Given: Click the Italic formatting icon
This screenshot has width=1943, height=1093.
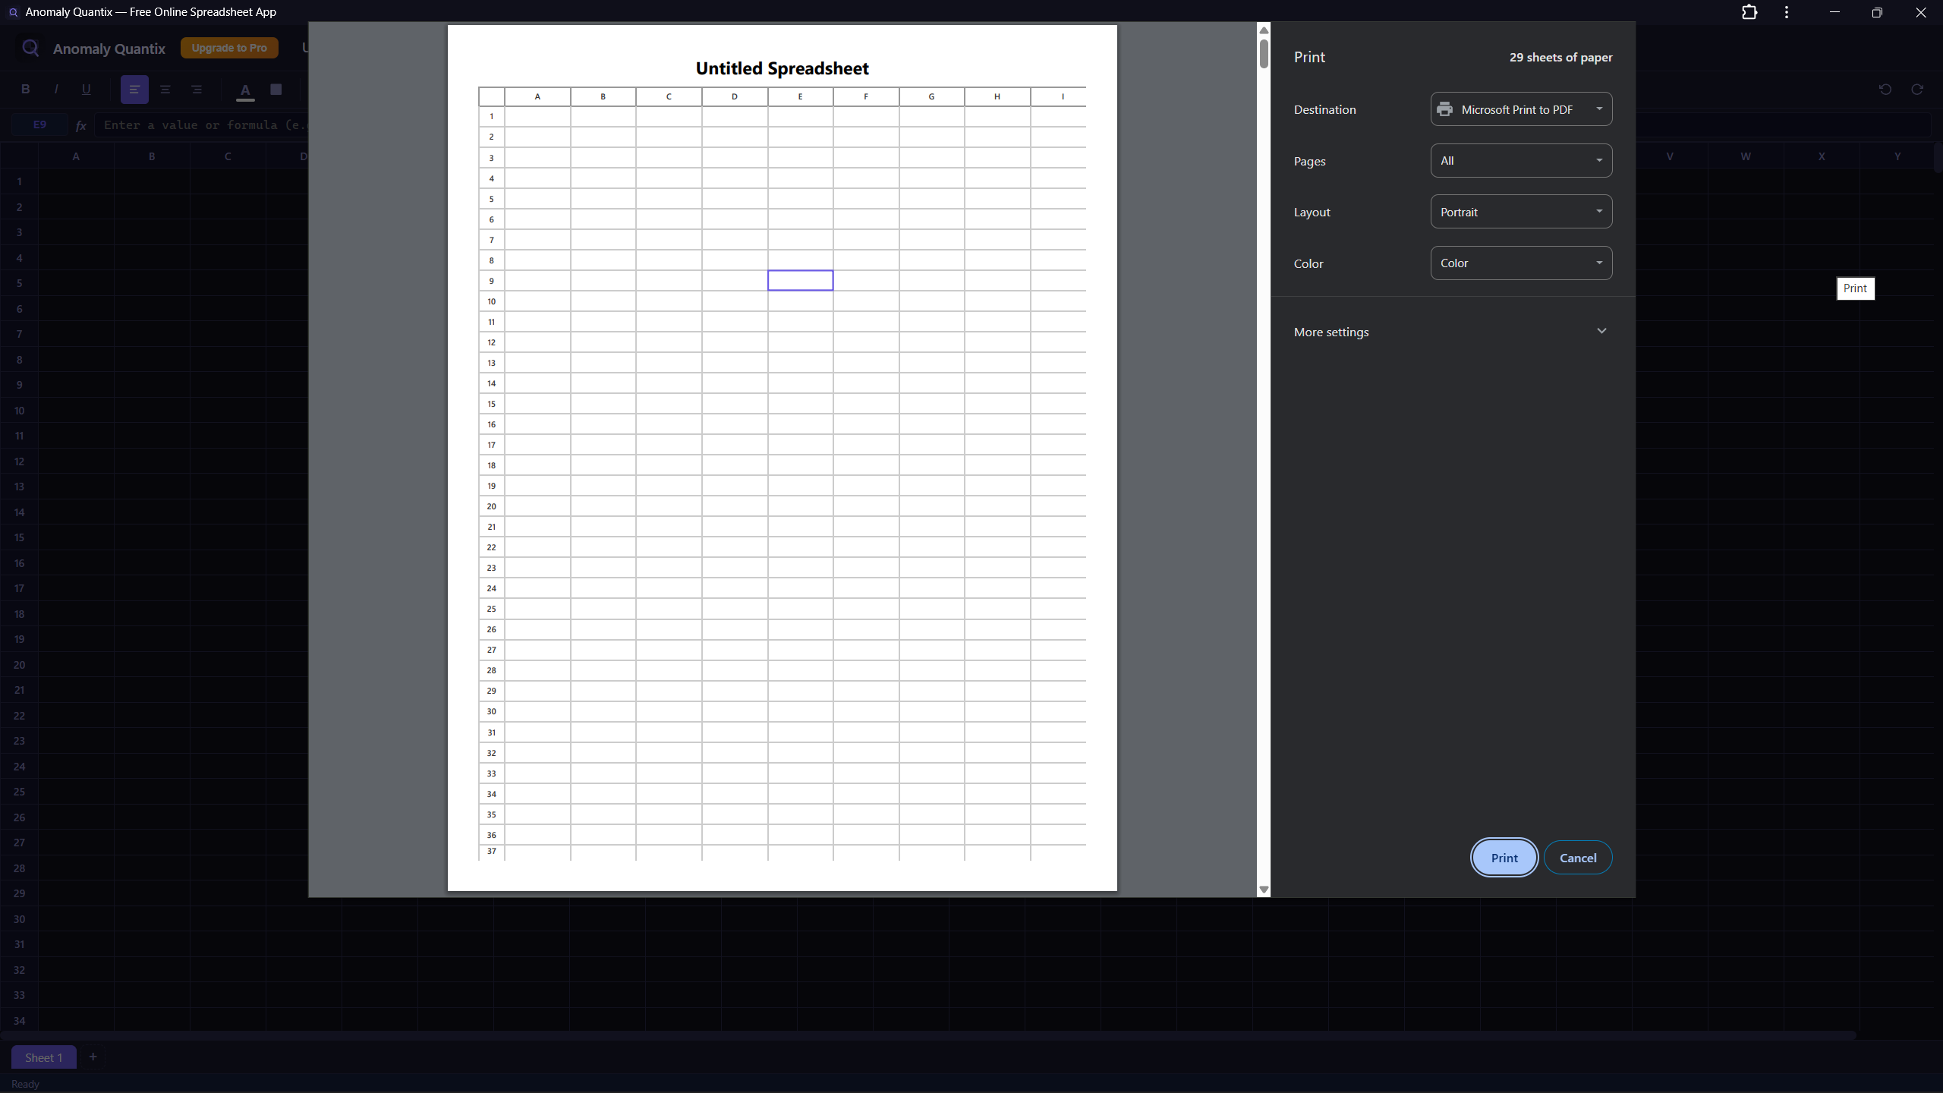Looking at the screenshot, I should [56, 90].
